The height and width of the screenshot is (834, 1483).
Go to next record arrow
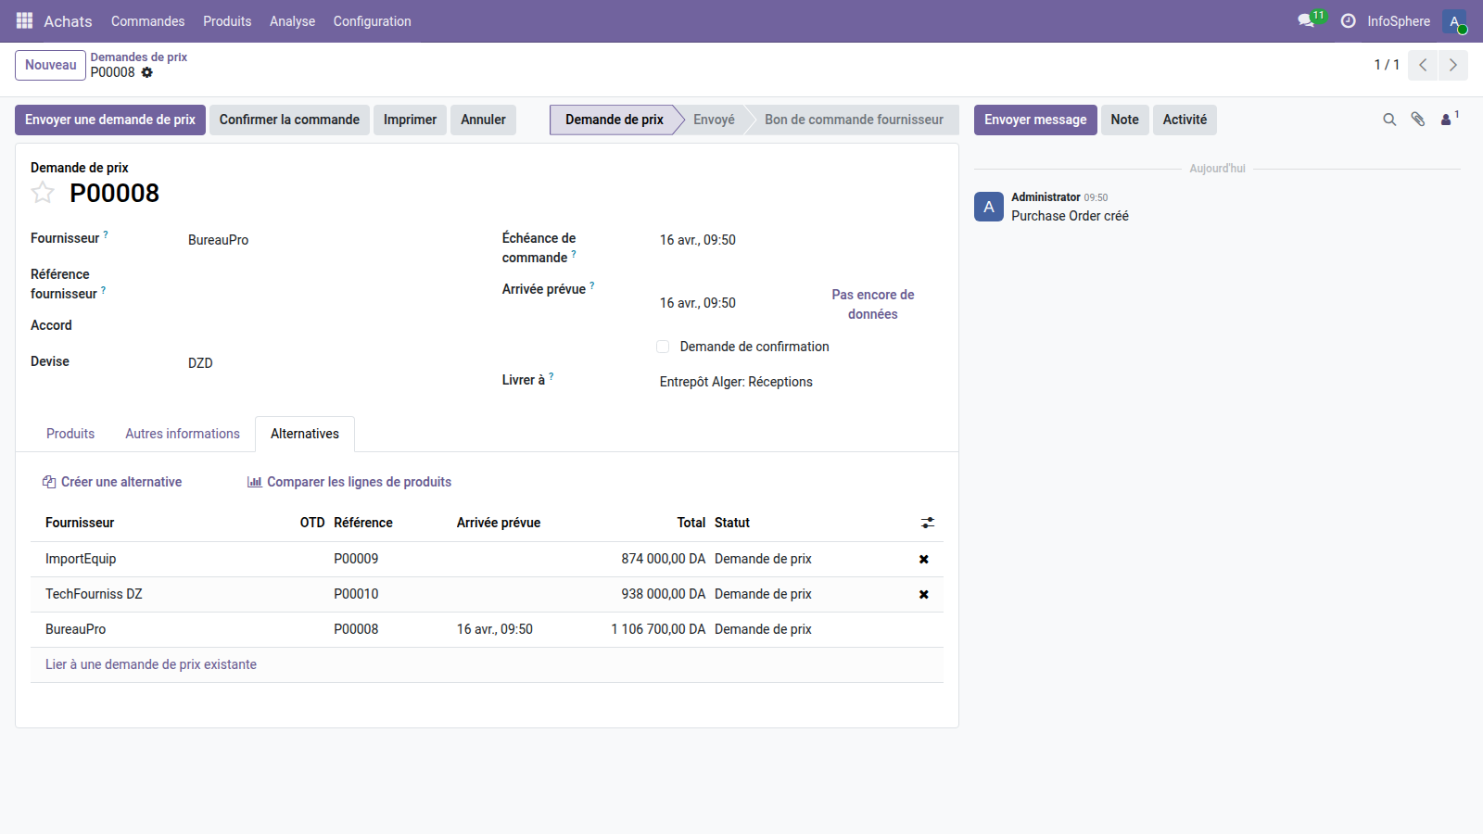1452,65
